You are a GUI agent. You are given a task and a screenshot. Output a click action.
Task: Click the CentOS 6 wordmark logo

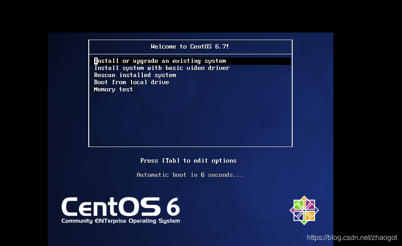[120, 207]
